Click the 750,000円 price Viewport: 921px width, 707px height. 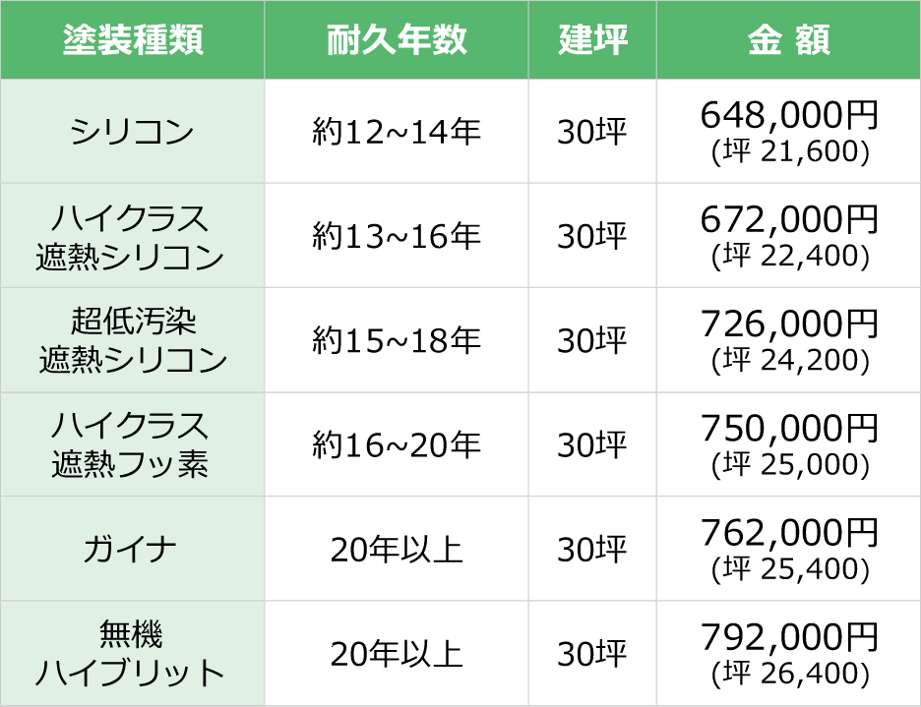(x=789, y=430)
